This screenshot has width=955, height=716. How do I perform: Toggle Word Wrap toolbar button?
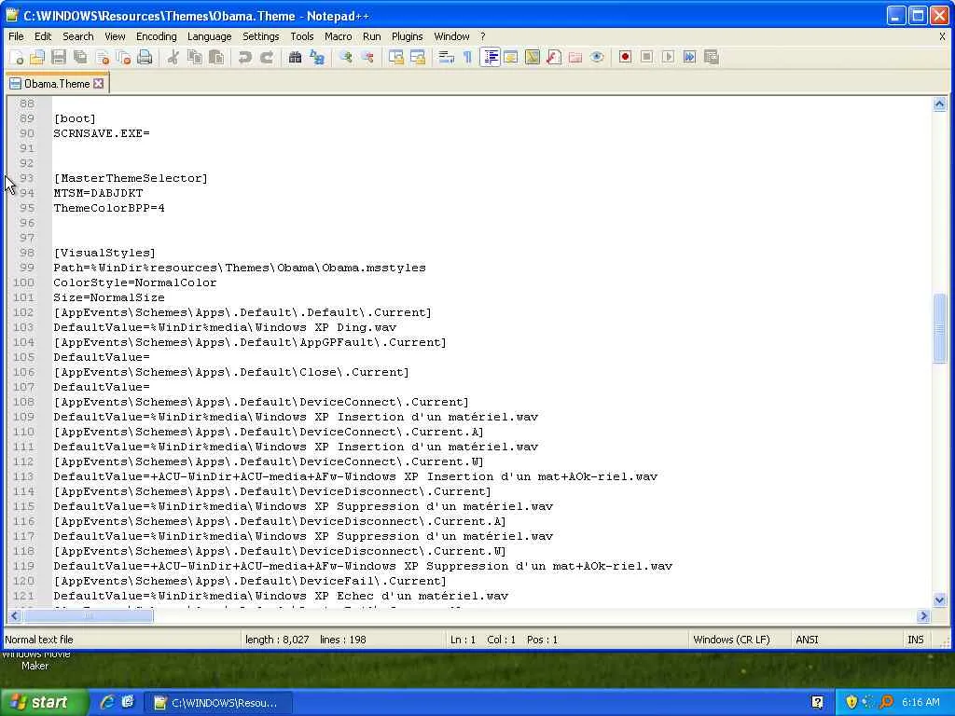(x=447, y=57)
